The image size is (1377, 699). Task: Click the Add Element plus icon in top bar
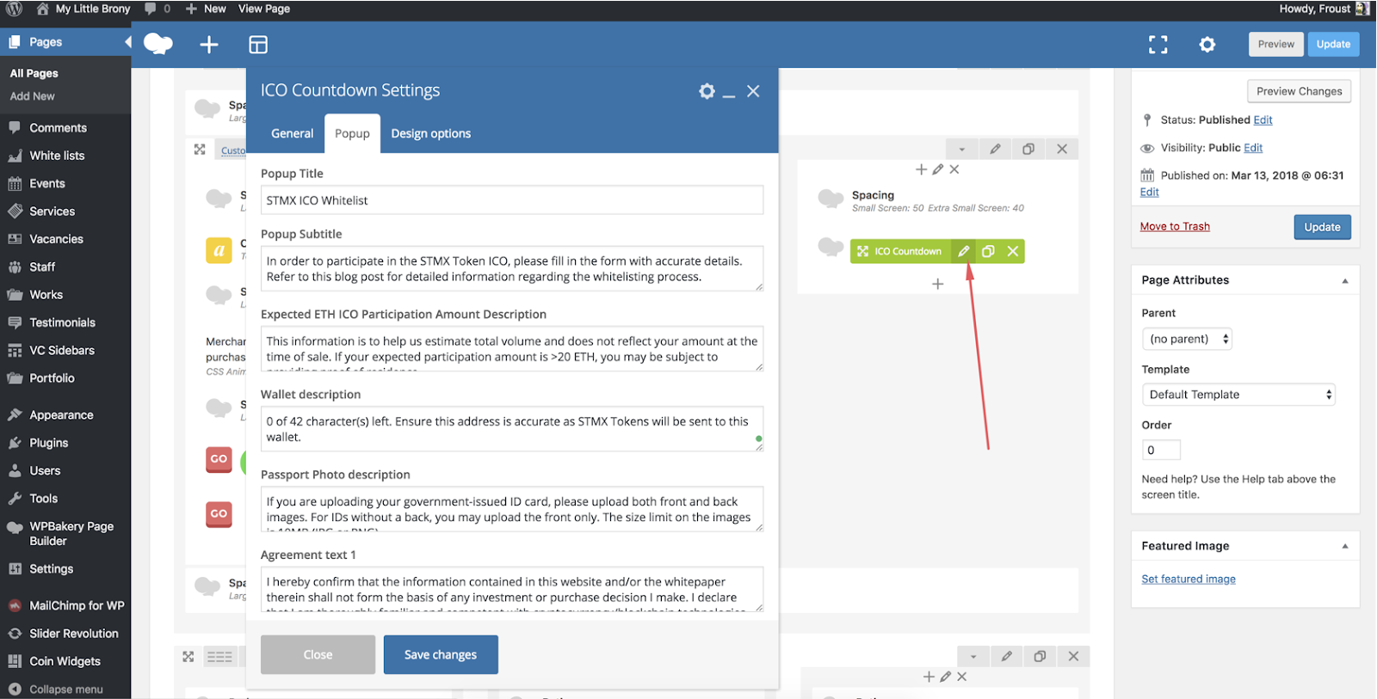tap(209, 45)
